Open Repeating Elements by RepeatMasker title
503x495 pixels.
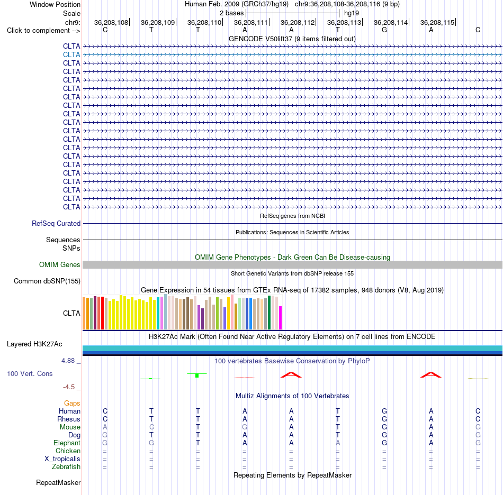[x=292, y=475]
